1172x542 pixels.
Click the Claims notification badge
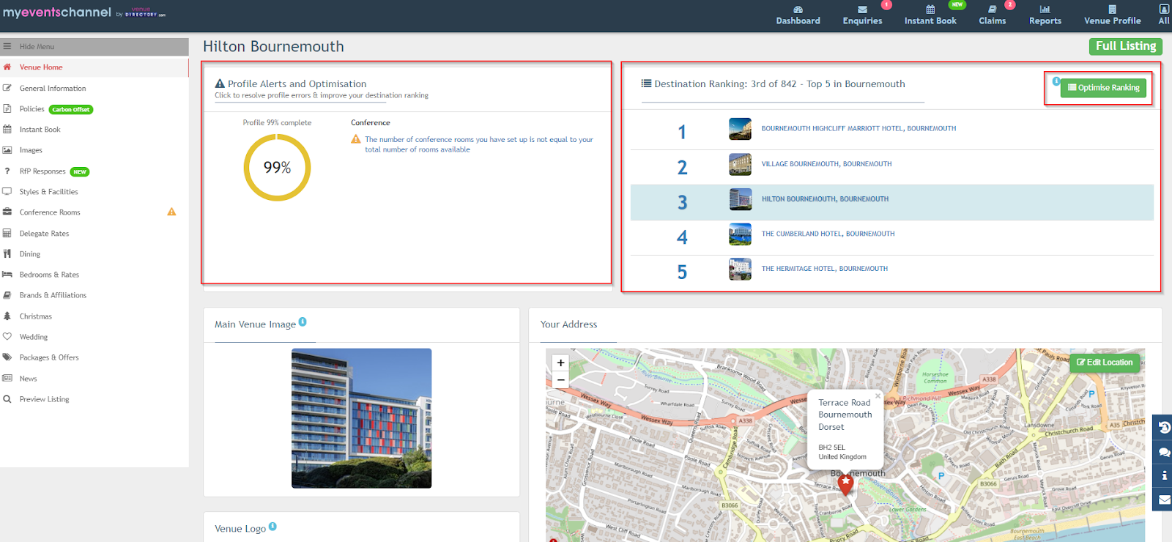[1010, 4]
